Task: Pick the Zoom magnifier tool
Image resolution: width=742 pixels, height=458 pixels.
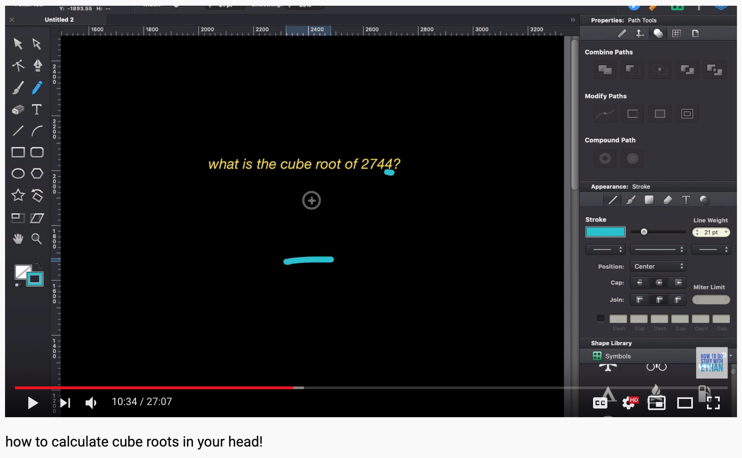Action: [x=37, y=239]
